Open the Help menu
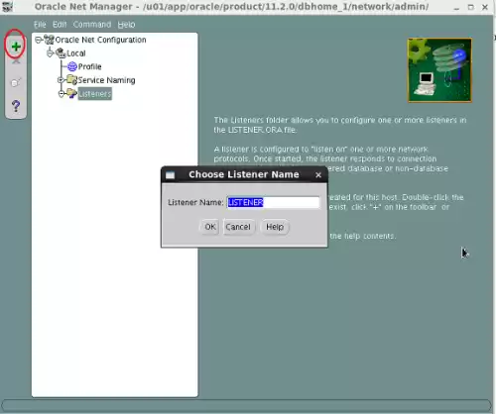496x414 pixels. coord(126,25)
